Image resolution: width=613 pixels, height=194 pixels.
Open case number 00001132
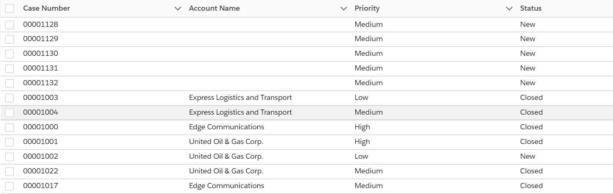(40, 83)
